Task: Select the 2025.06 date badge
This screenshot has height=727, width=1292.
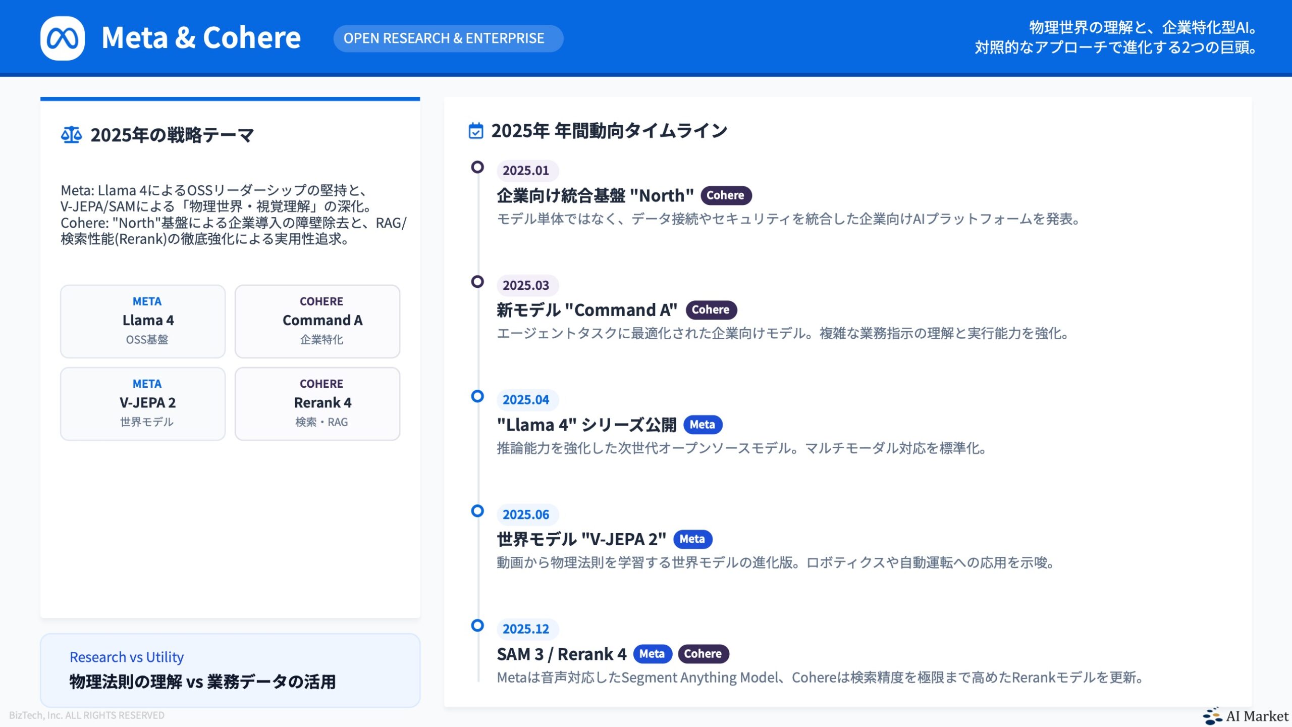Action: point(526,514)
